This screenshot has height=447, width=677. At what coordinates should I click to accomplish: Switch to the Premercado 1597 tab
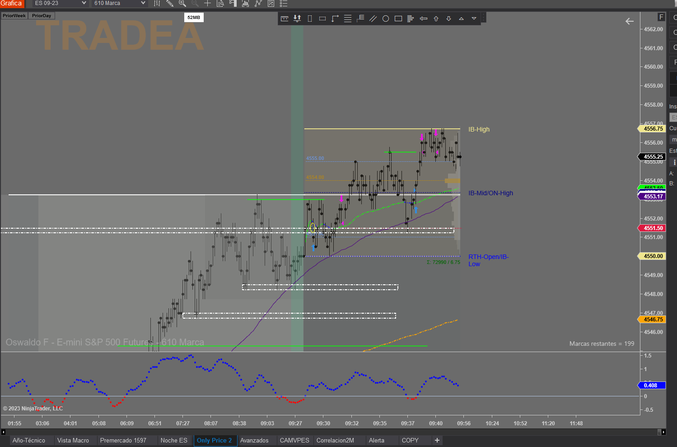[x=123, y=440]
